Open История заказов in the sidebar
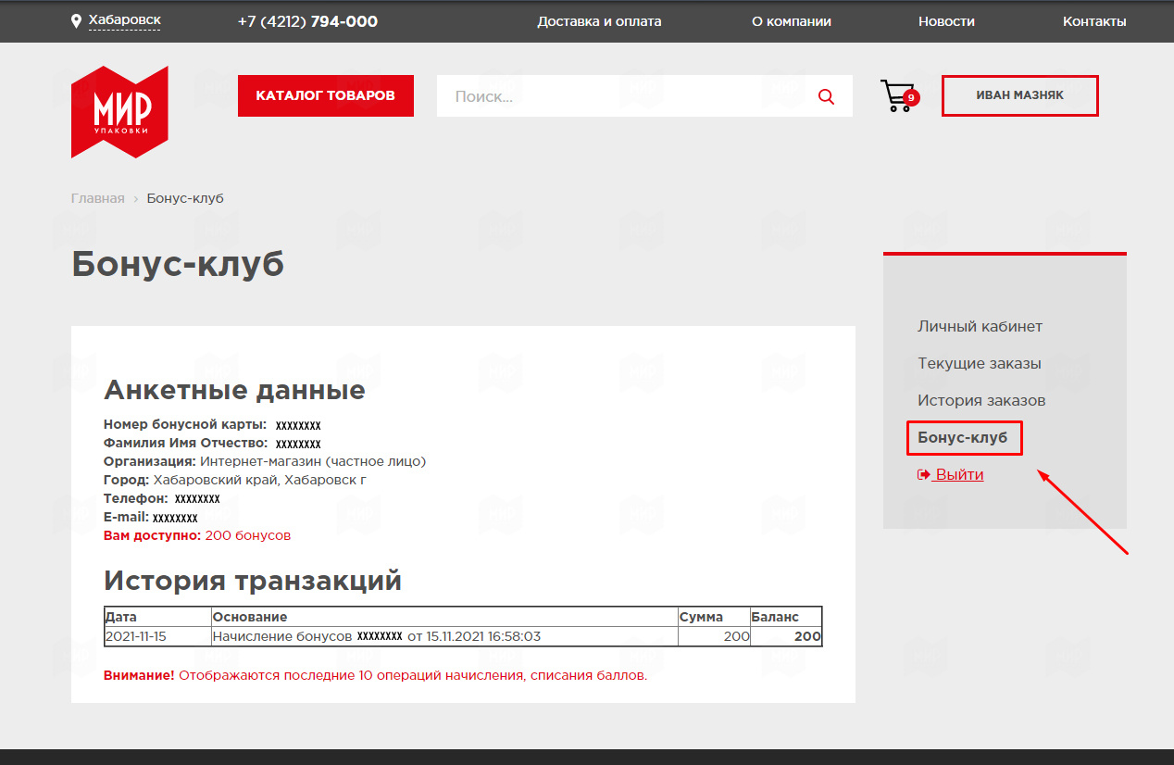The height and width of the screenshot is (765, 1174). (x=980, y=400)
